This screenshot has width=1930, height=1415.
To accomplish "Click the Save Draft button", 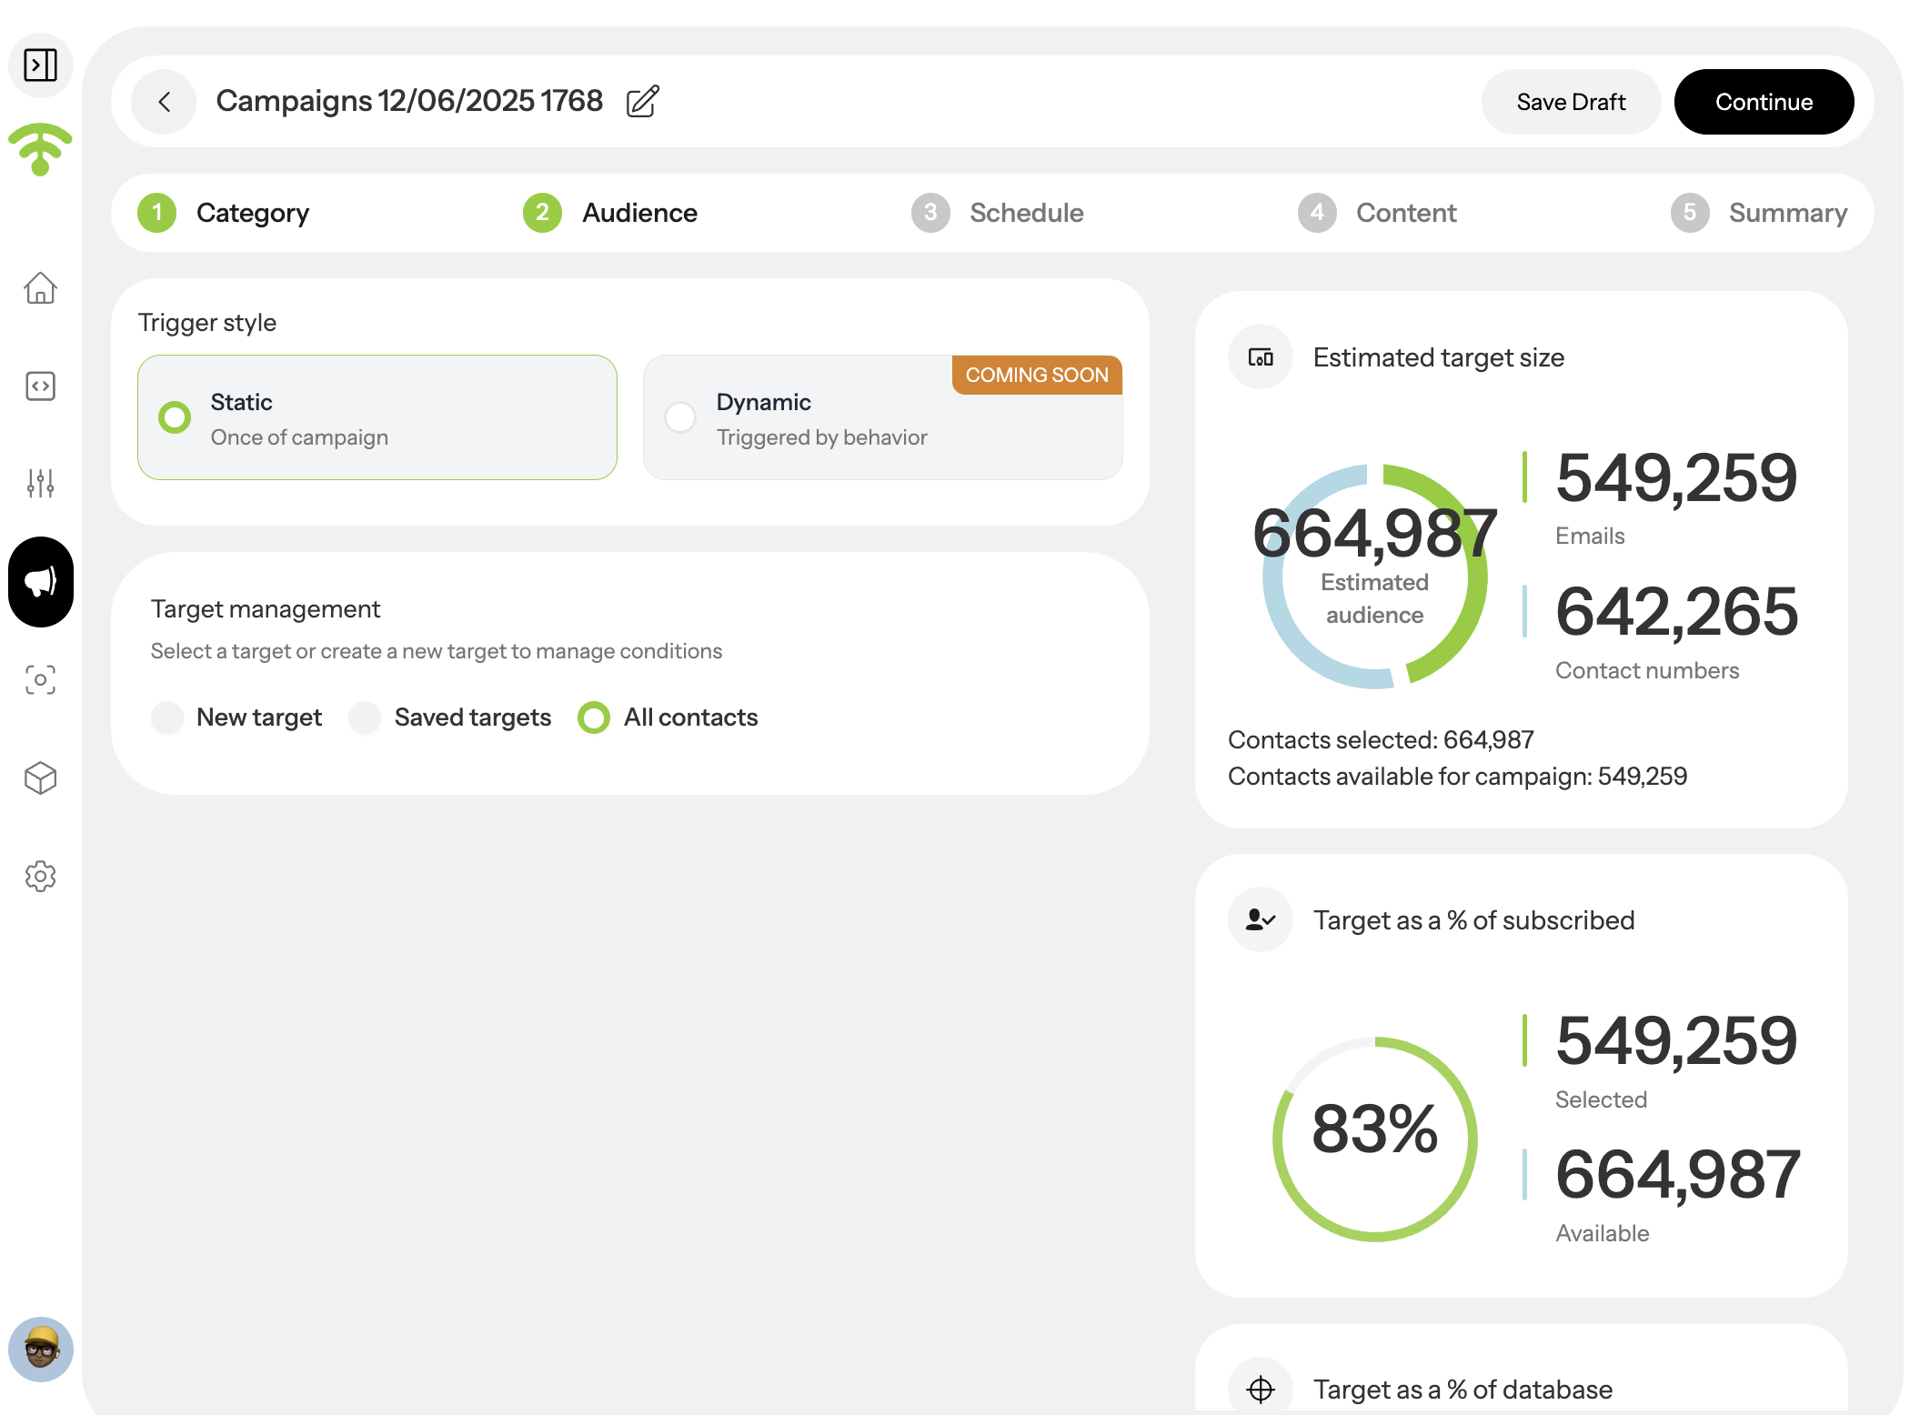I will (x=1571, y=102).
